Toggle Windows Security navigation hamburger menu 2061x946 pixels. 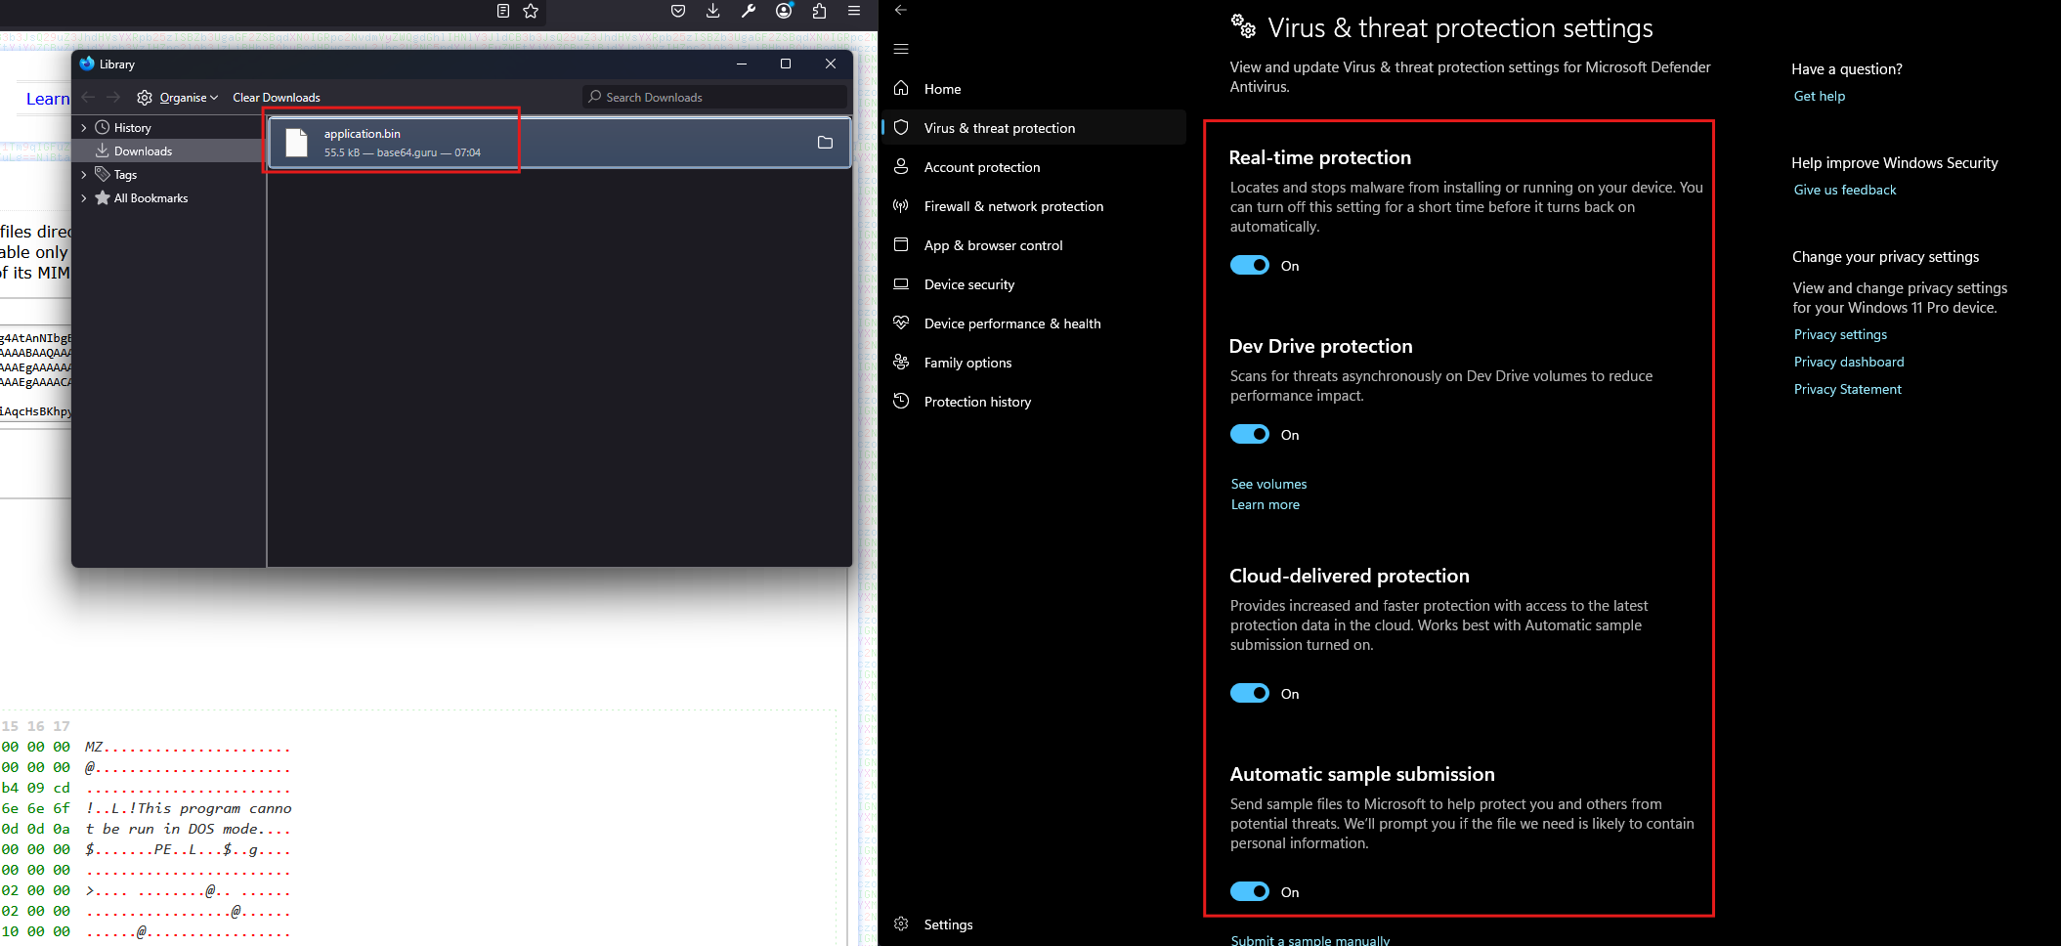(901, 49)
